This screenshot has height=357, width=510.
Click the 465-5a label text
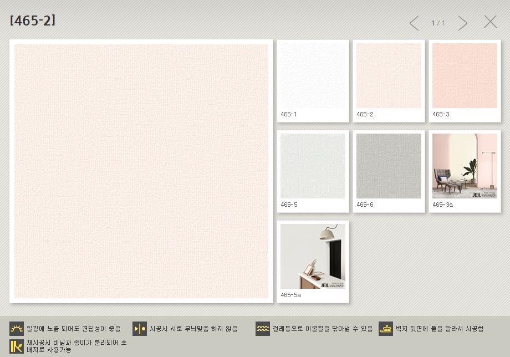pos(290,295)
